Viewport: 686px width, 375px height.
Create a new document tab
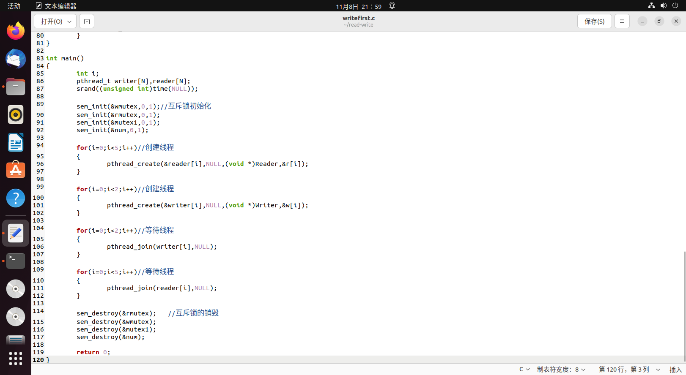(x=87, y=21)
